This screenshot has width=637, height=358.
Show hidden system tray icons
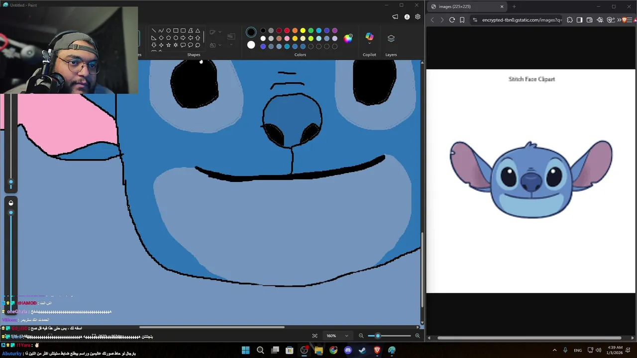[x=554, y=350]
